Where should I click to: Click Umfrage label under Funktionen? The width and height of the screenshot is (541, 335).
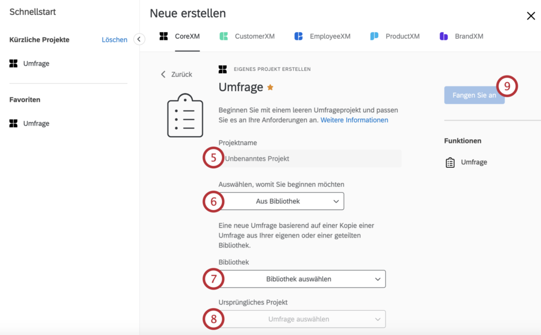474,162
